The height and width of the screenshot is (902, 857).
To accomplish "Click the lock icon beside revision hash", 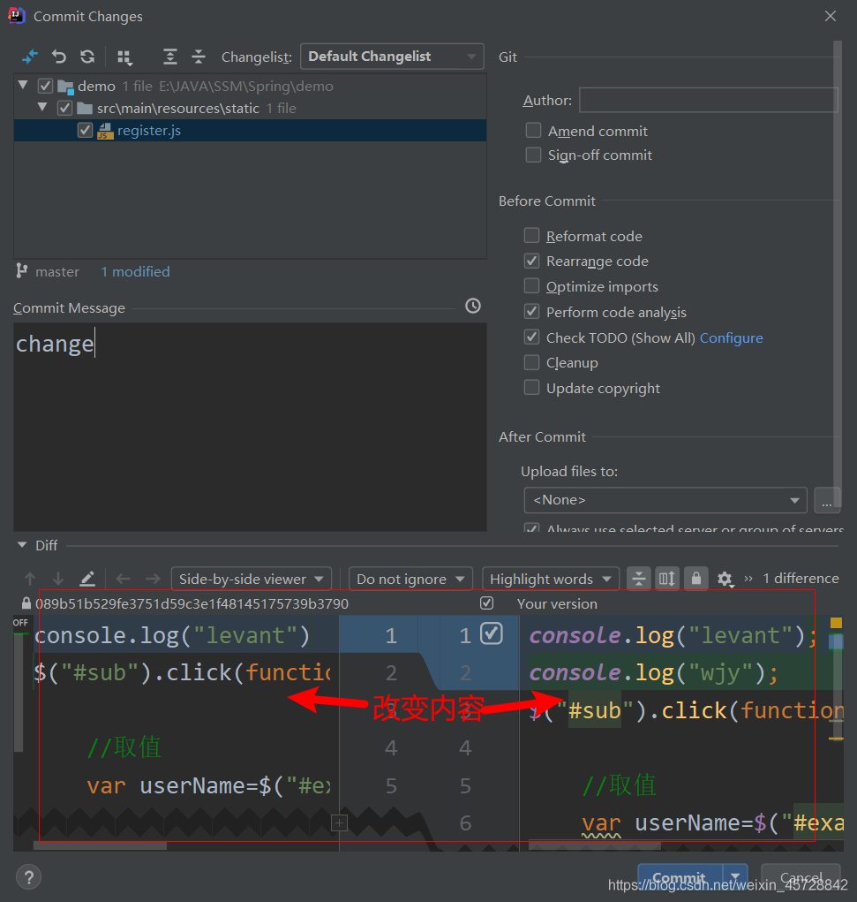I will click(x=26, y=603).
